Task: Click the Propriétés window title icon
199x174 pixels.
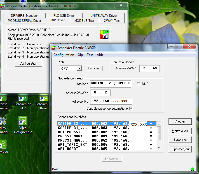Action: point(3,6)
